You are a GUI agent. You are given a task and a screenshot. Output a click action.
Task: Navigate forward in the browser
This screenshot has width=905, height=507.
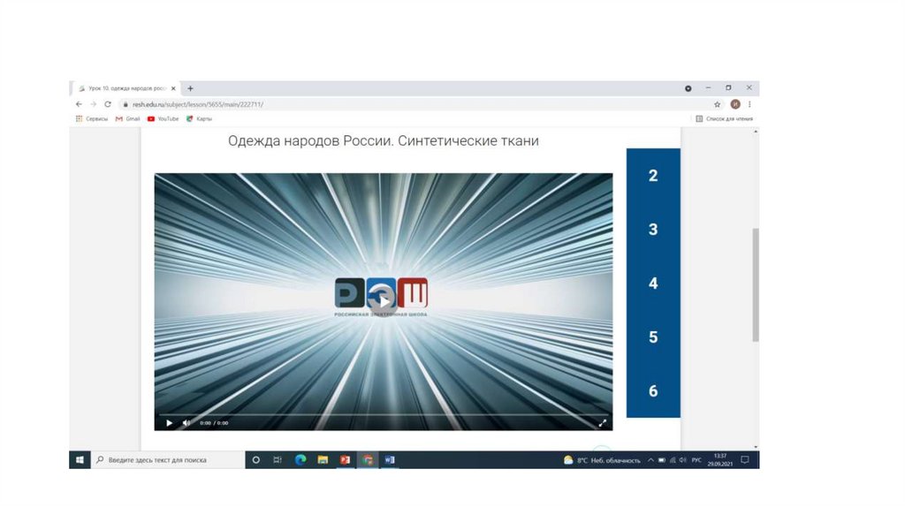(x=93, y=104)
